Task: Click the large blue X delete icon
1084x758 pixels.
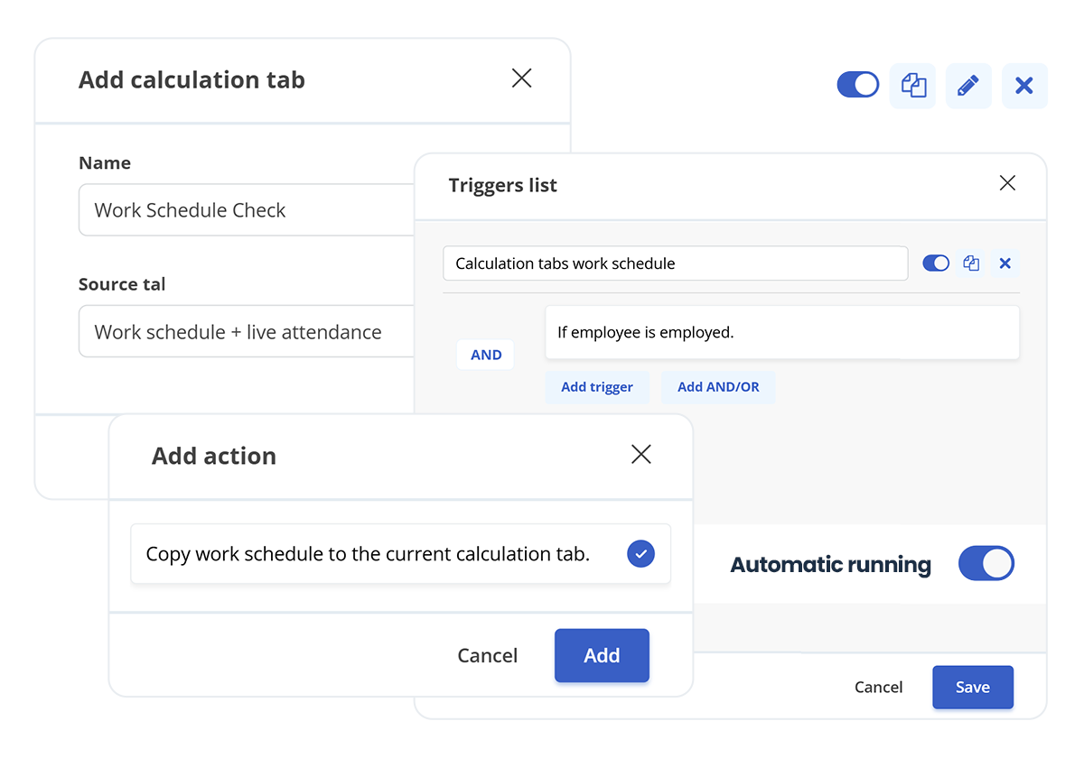Action: pyautogui.click(x=1023, y=86)
